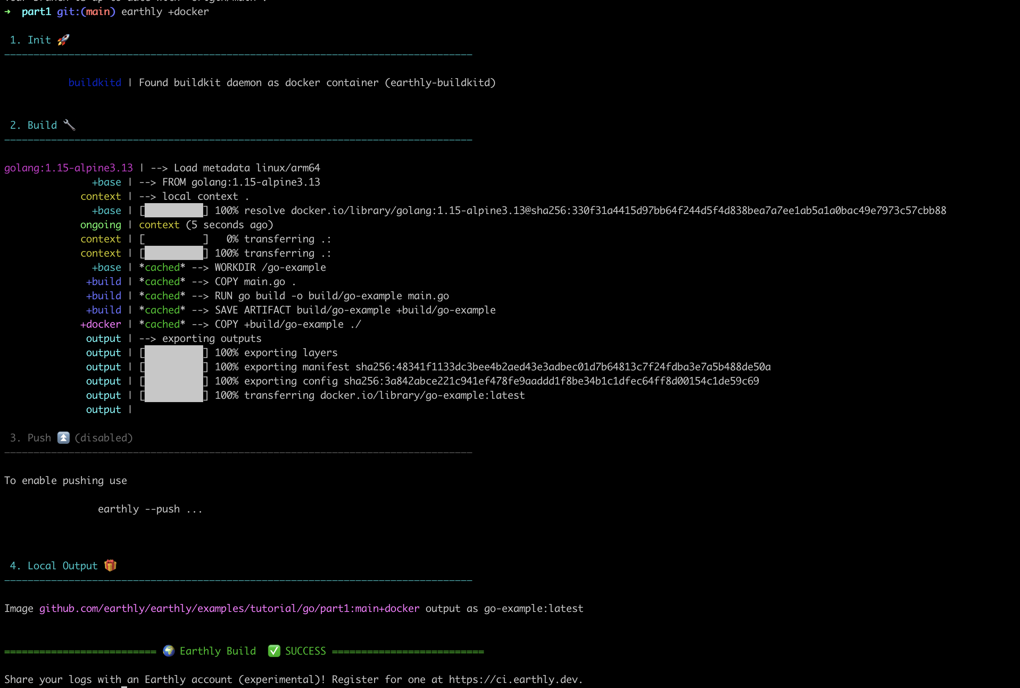1020x688 pixels.
Task: Click the 'WORKDIR /go-example' cached line
Action: point(232,267)
